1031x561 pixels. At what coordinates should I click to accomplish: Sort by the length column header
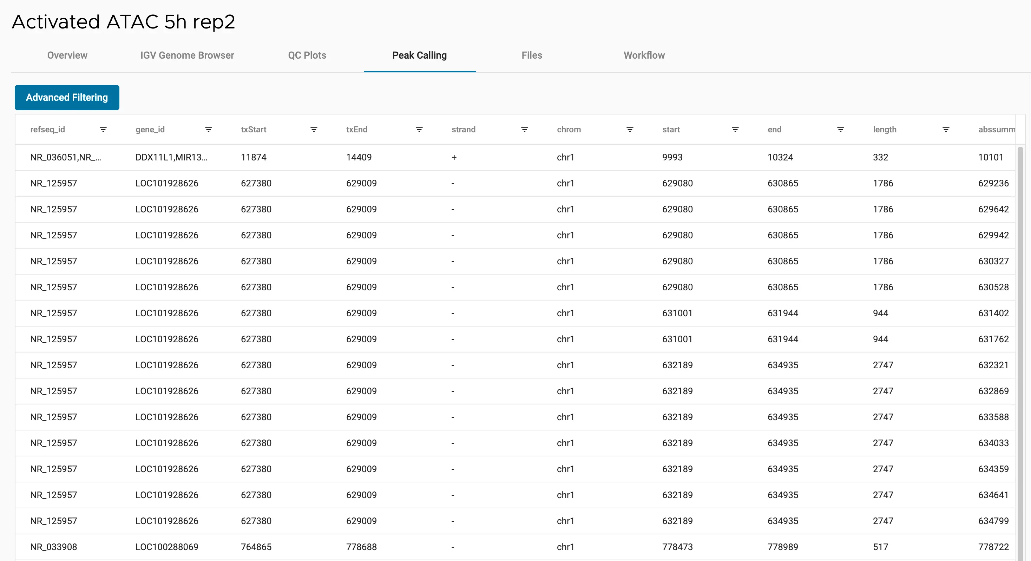(885, 130)
